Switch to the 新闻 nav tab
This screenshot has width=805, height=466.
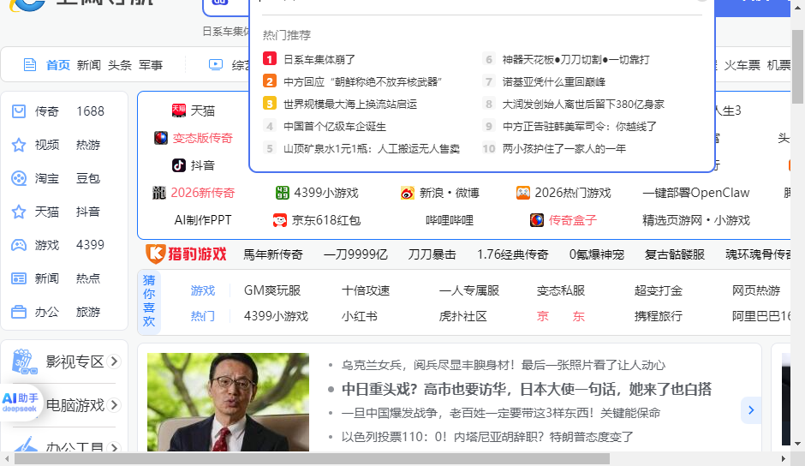pyautogui.click(x=89, y=65)
